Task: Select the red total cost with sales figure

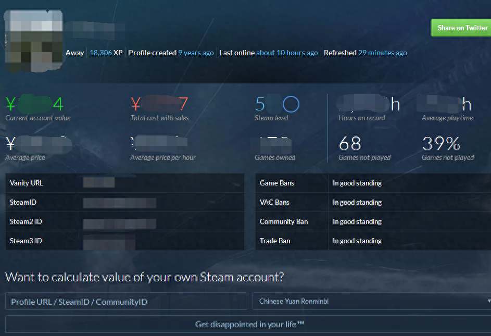Action: [159, 105]
